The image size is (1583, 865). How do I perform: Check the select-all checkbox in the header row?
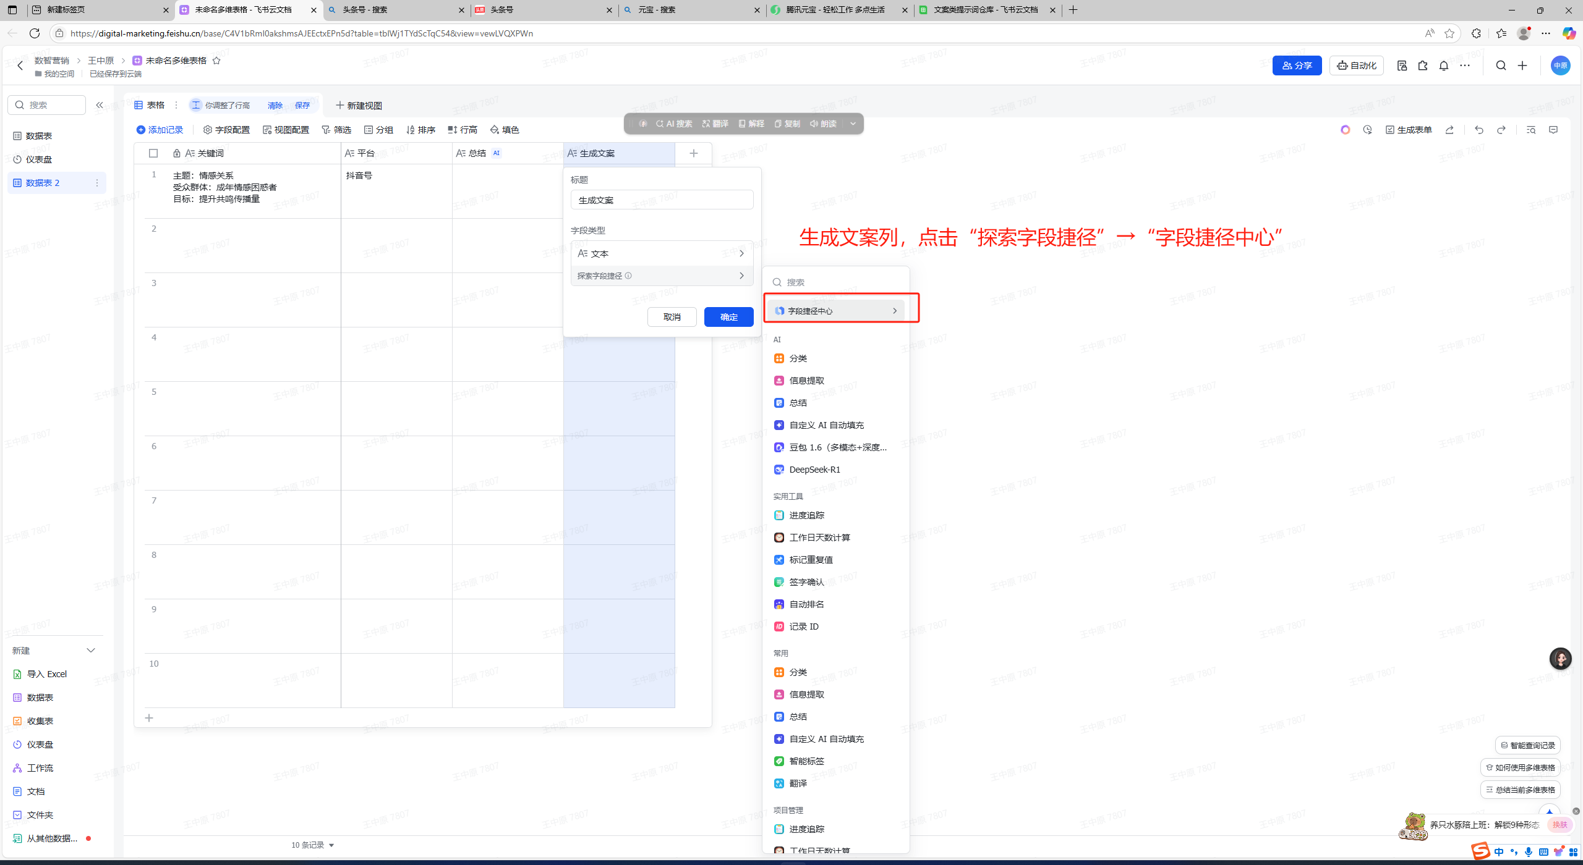(153, 153)
